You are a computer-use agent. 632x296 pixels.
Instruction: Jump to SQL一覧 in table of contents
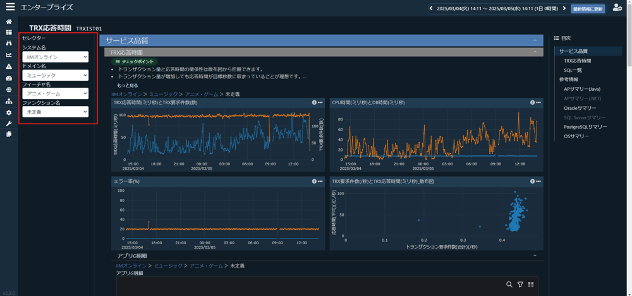(573, 70)
